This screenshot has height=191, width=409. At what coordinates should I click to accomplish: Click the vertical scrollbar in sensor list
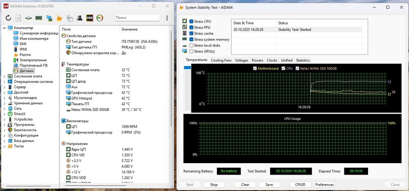[171, 78]
